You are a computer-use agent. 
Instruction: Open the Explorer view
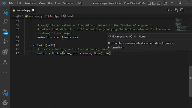click(5, 11)
